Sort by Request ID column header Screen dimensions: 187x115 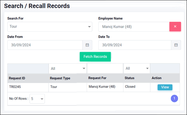pyautogui.click(x=17, y=78)
